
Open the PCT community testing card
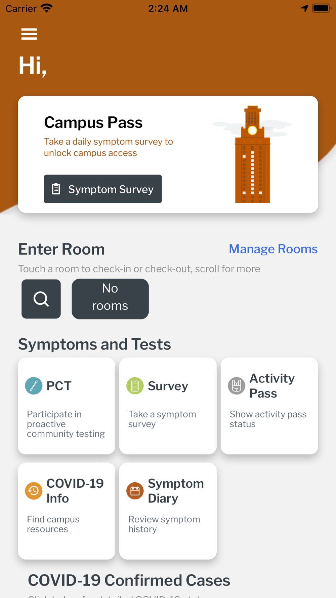coord(67,406)
